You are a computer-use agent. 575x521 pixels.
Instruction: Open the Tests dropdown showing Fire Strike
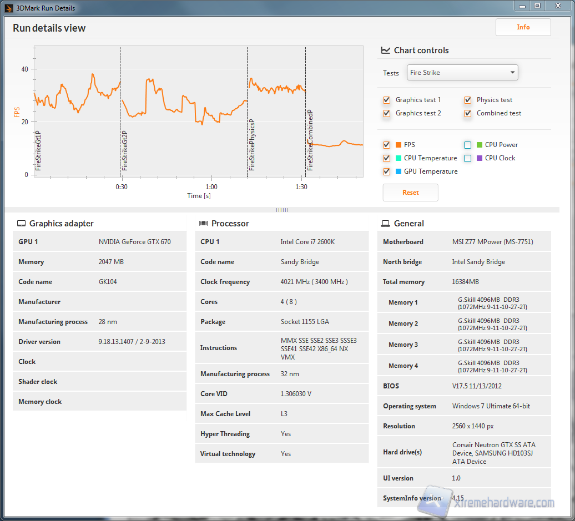click(462, 73)
